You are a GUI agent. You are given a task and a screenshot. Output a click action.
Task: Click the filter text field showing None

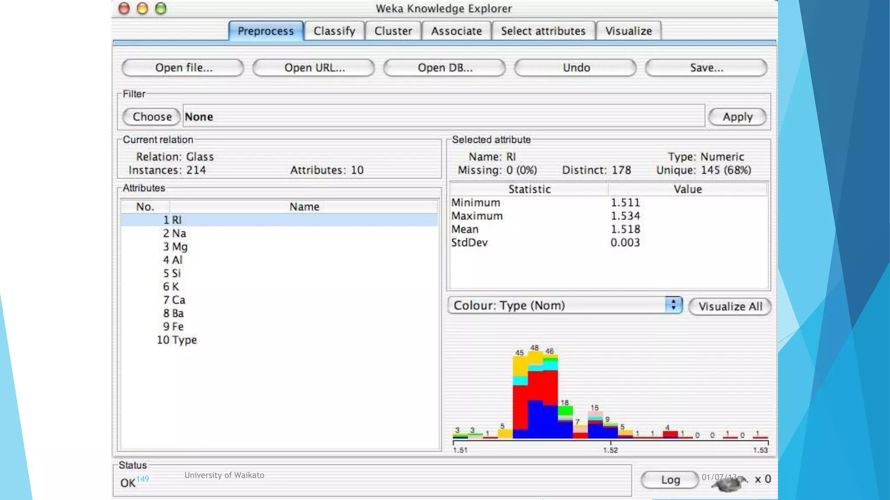tap(443, 116)
